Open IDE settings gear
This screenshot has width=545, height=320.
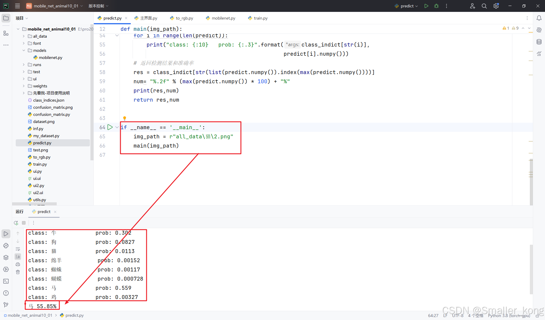(x=496, y=6)
